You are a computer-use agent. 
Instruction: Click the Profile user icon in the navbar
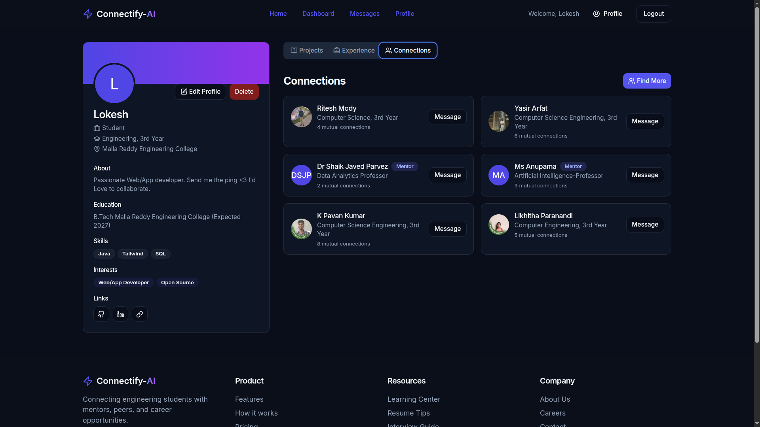596,14
